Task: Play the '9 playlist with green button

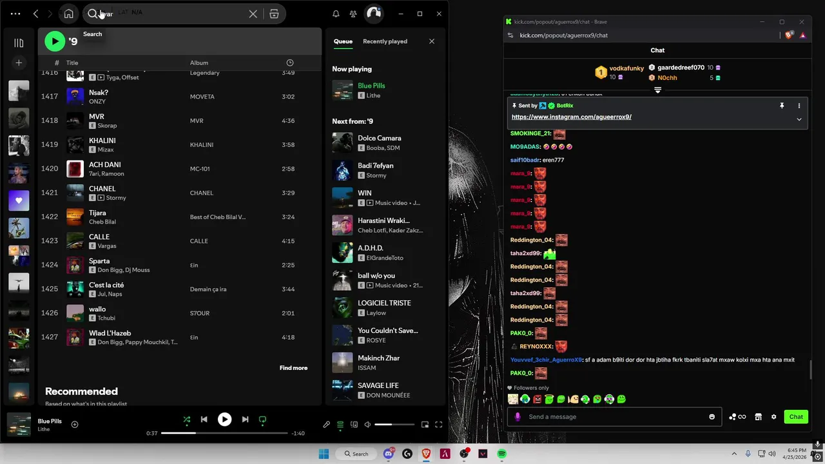Action: (55, 41)
